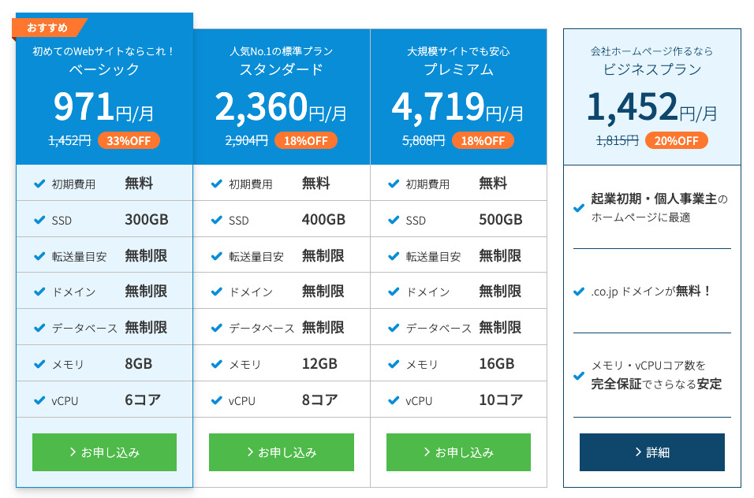Click the Business plan 20%OFF badge
This screenshot has height=498, width=754.
[676, 141]
